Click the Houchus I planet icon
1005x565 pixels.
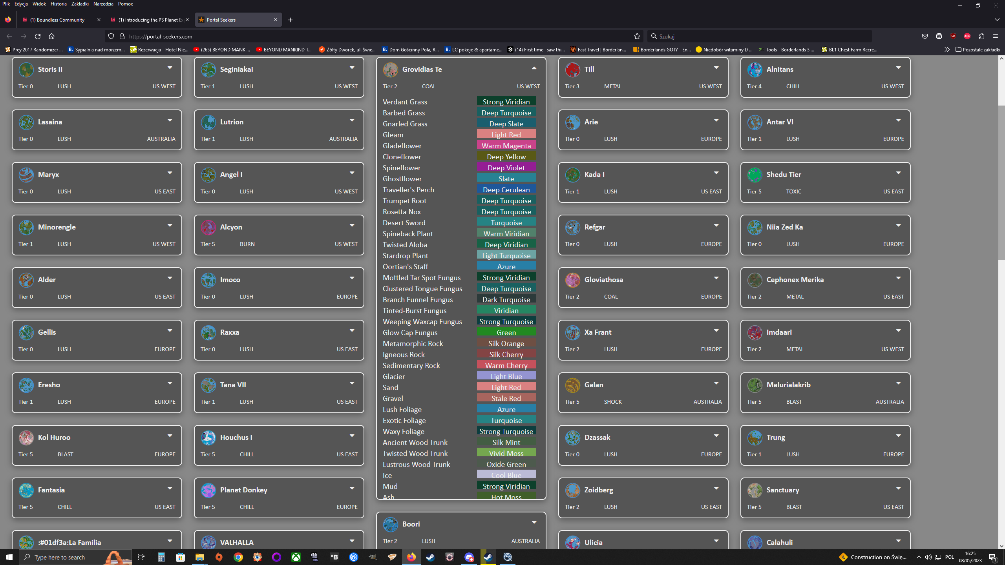pos(208,438)
